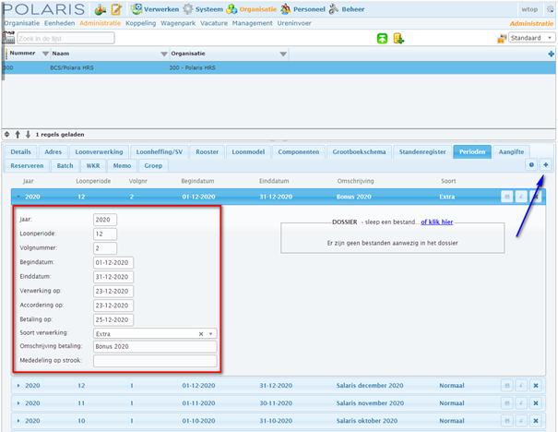Open the Organisatie main menu
558x432 pixels.
click(252, 9)
